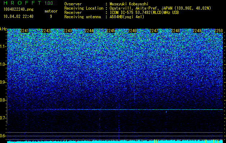The width and height of the screenshot is (226, 143).
Task: Select observer name Masayuki Kobayashi
Action: tap(129, 4)
